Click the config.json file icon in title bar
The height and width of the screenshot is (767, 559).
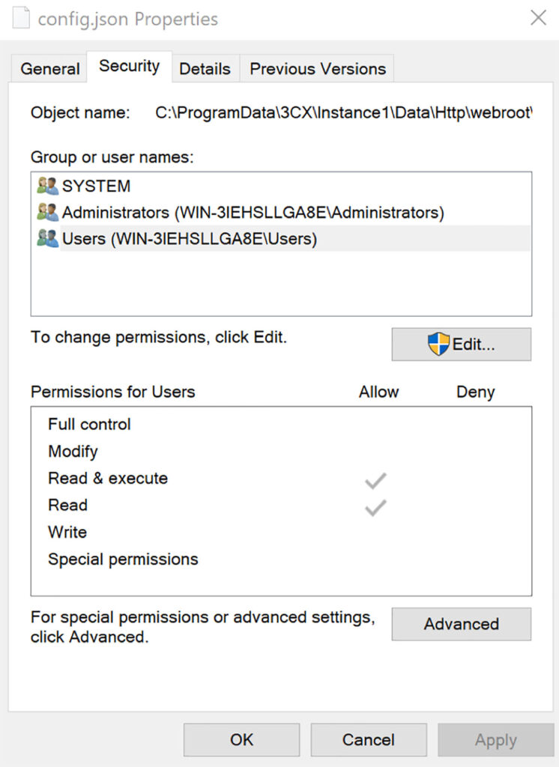[21, 18]
